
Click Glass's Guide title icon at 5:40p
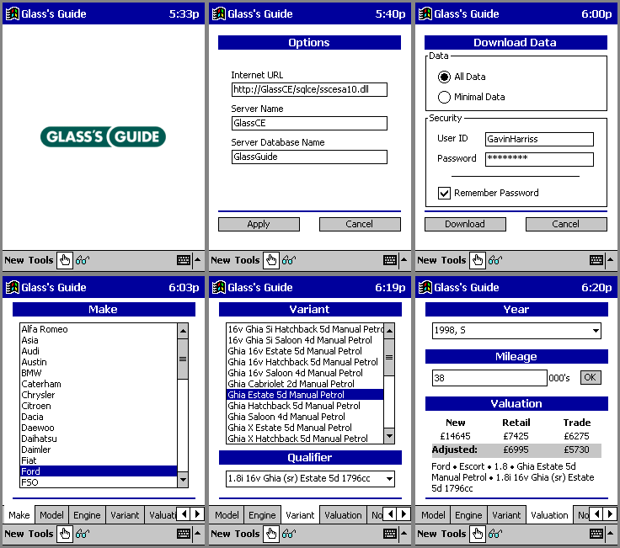point(219,13)
